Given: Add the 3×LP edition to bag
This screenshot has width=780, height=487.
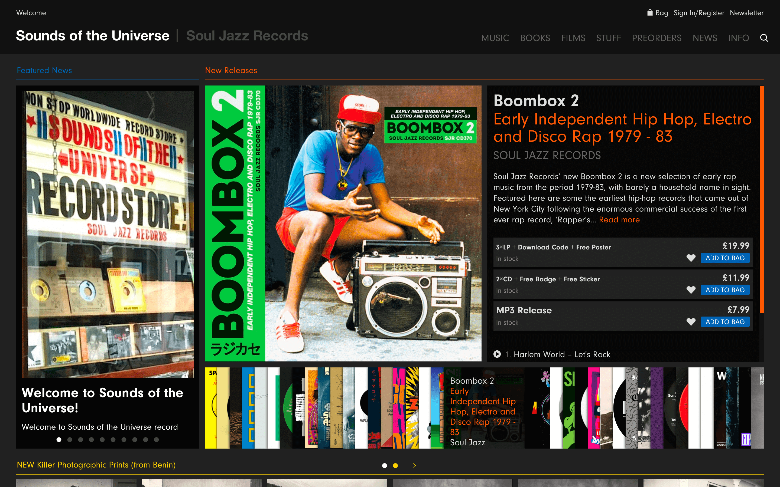Looking at the screenshot, I should tap(725, 258).
